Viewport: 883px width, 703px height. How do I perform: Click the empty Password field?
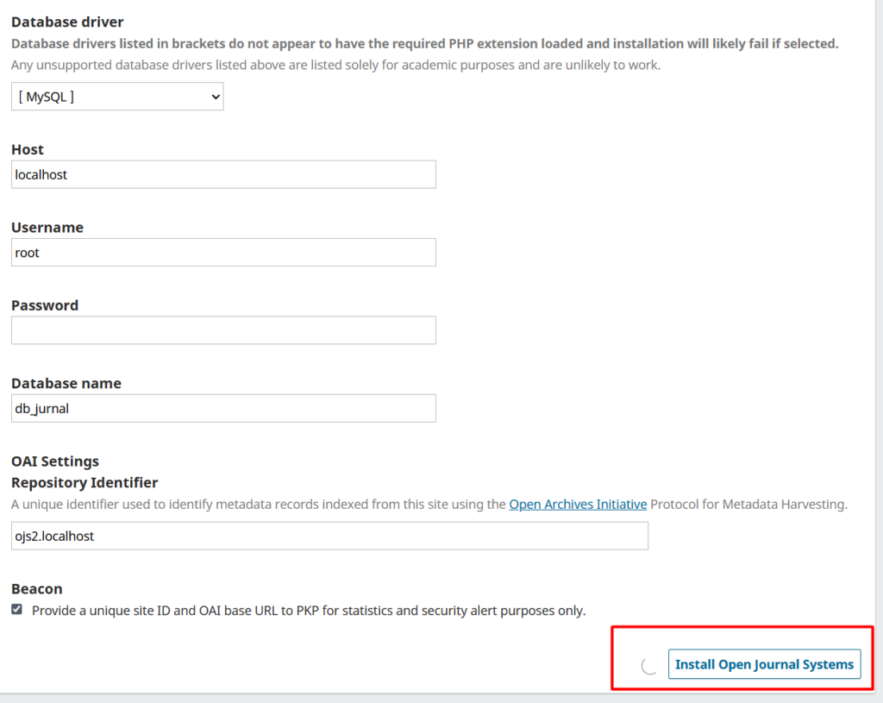[223, 330]
